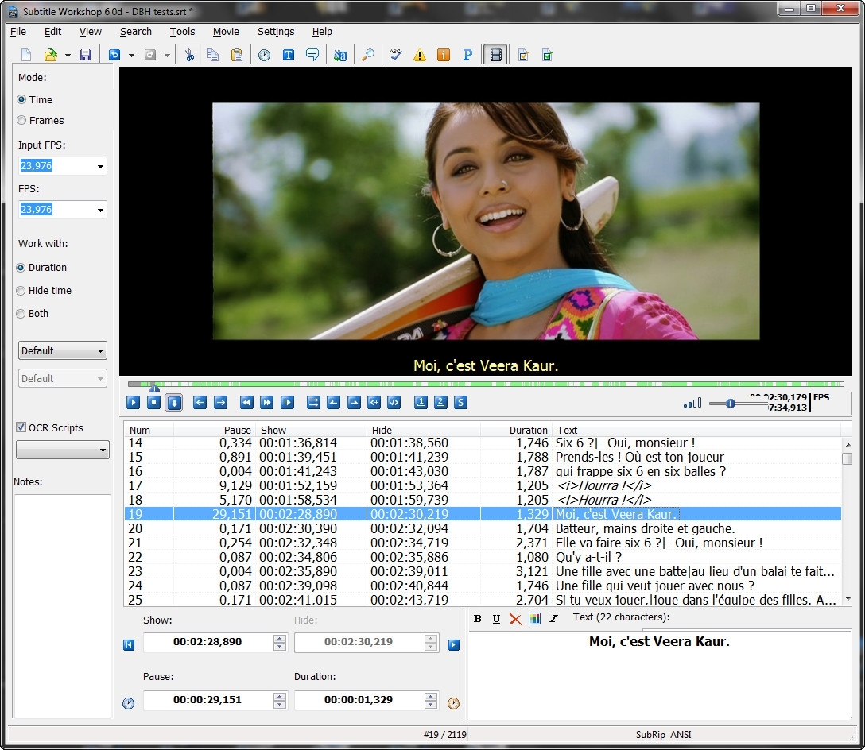865x750 pixels.
Task: Select Work with Hide time option
Action: (x=21, y=291)
